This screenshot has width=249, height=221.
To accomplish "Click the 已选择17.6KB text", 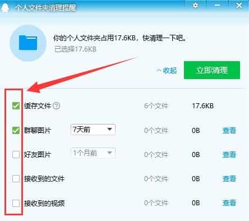I will pyautogui.click(x=75, y=49).
